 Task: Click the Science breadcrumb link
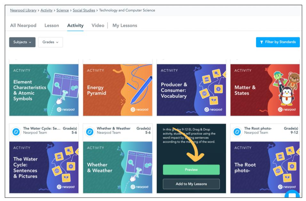tap(63, 10)
